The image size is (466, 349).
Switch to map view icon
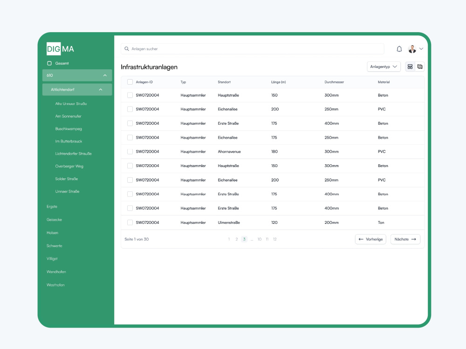(420, 67)
